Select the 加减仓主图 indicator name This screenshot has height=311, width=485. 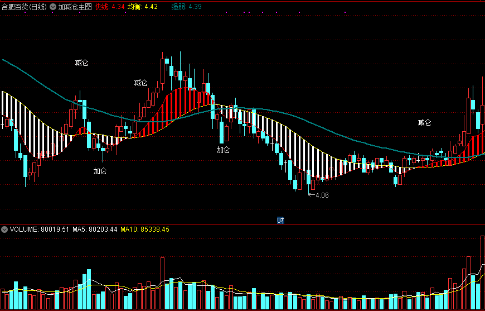coord(75,7)
